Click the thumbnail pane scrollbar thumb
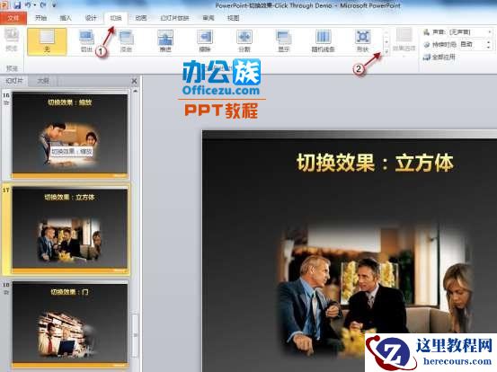Image resolution: width=497 pixels, height=372 pixels. [x=136, y=335]
